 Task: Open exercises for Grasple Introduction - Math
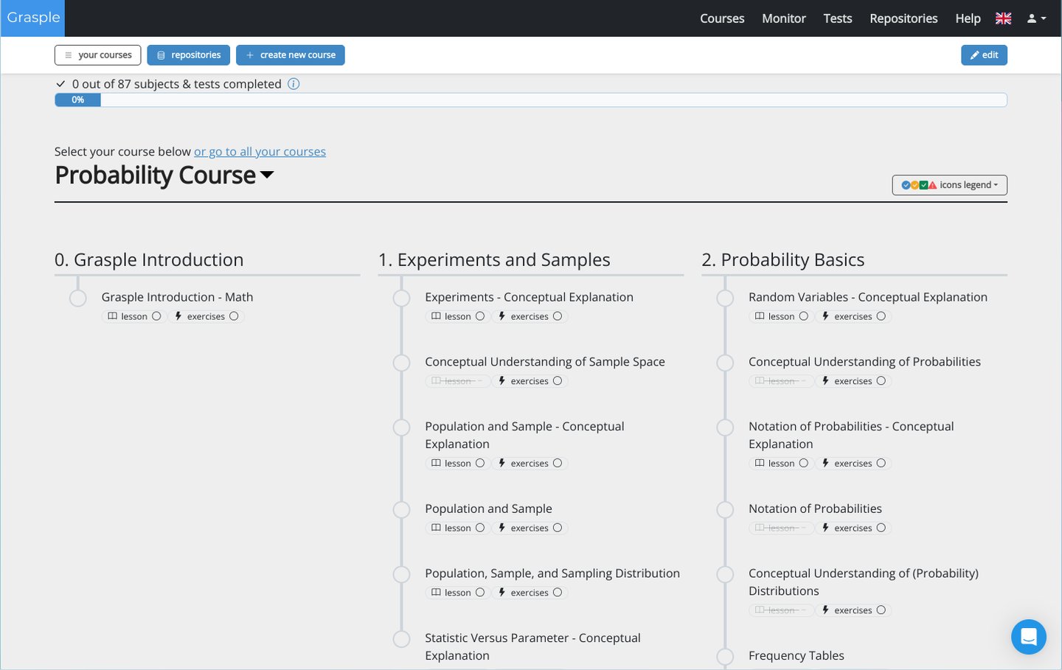pyautogui.click(x=206, y=316)
